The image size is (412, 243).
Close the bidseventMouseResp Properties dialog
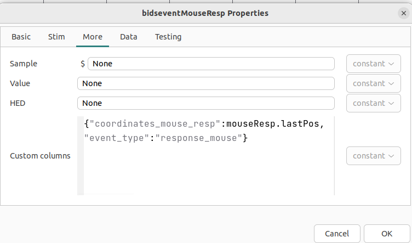(404, 13)
